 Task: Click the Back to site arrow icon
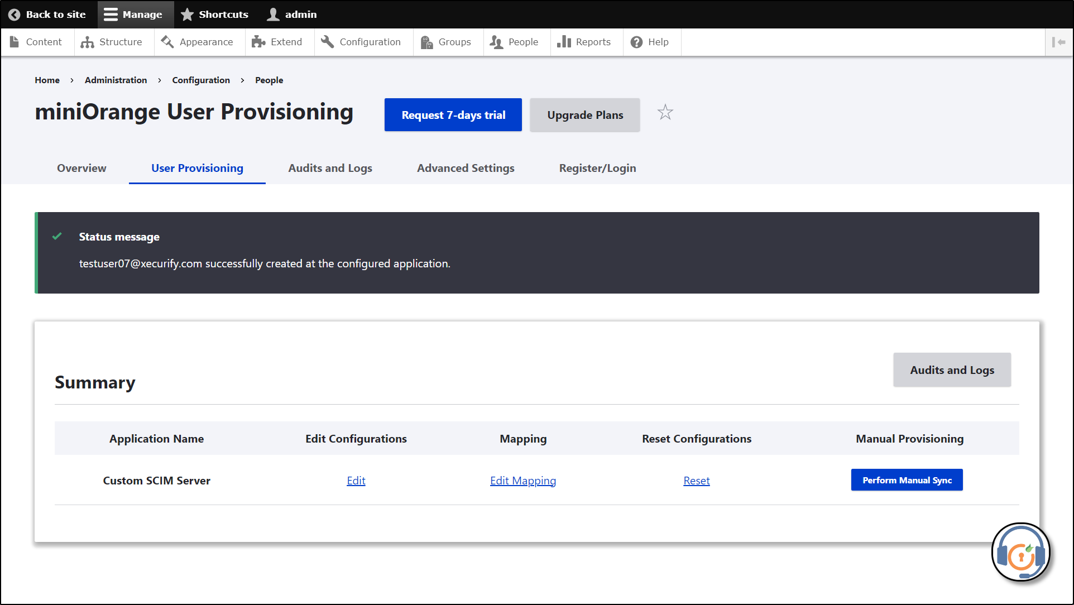pyautogui.click(x=15, y=14)
